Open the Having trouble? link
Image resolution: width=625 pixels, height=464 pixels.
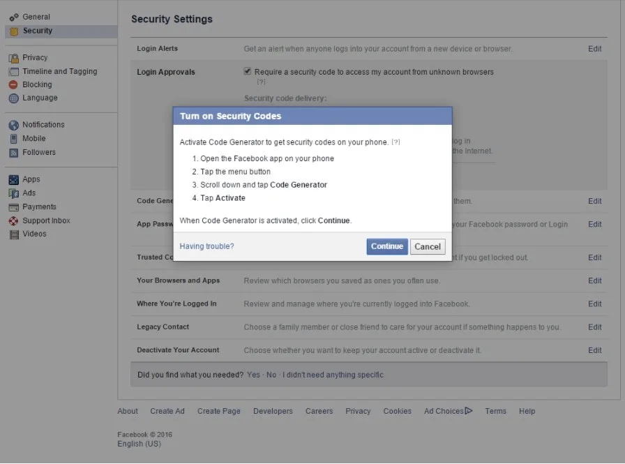pos(207,246)
